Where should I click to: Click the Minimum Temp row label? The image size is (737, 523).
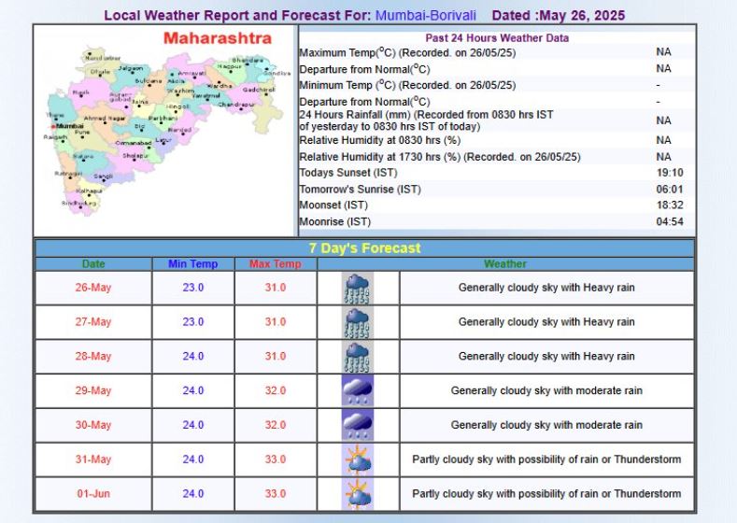[x=407, y=86]
